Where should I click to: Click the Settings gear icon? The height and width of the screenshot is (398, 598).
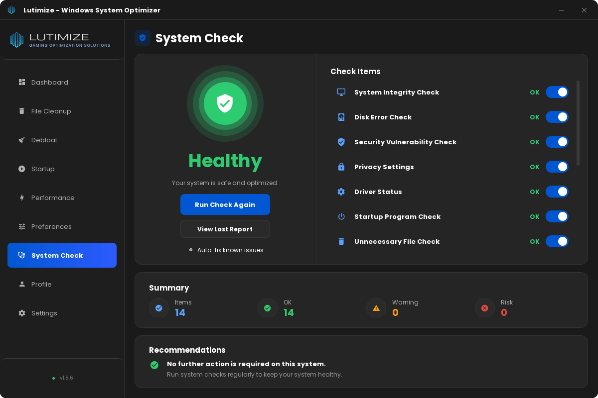(22, 313)
